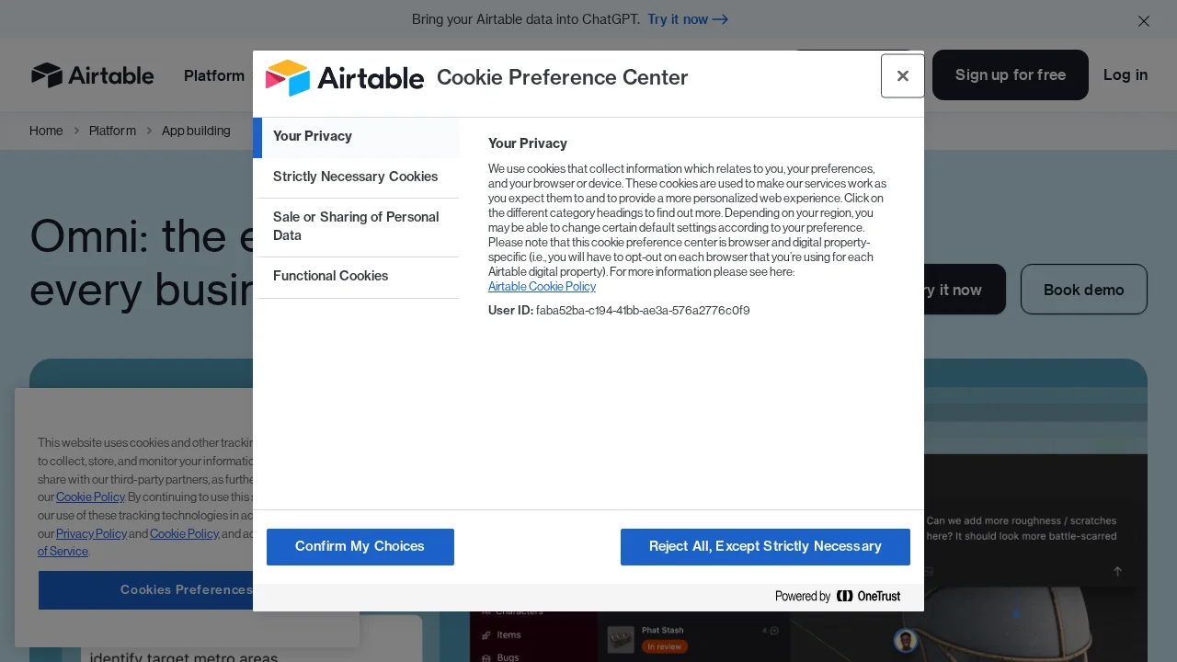This screenshot has height=662, width=1177.
Task: Click the Bugs icon in the sidebar
Action: coord(485,656)
